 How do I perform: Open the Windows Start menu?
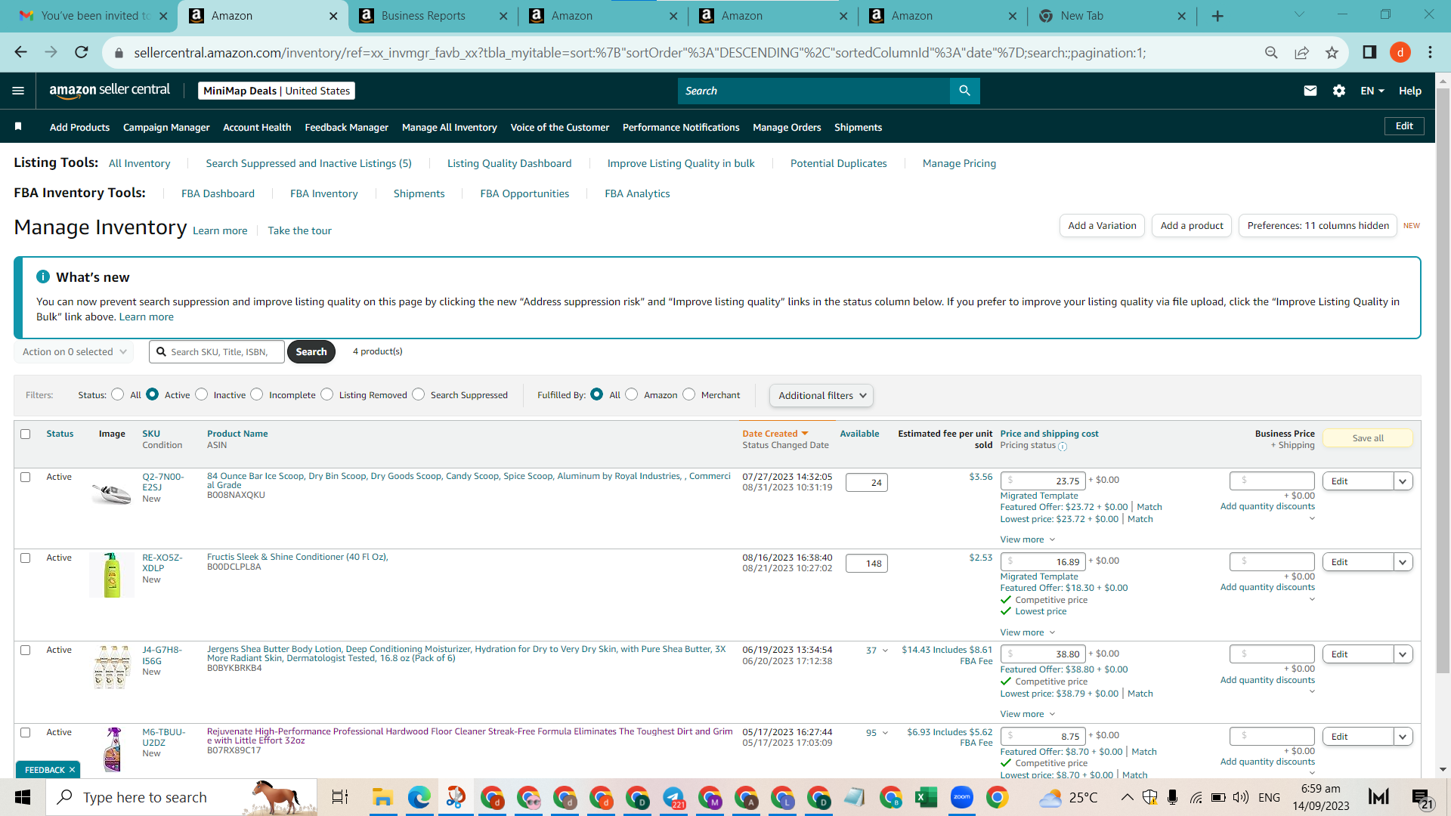(23, 797)
